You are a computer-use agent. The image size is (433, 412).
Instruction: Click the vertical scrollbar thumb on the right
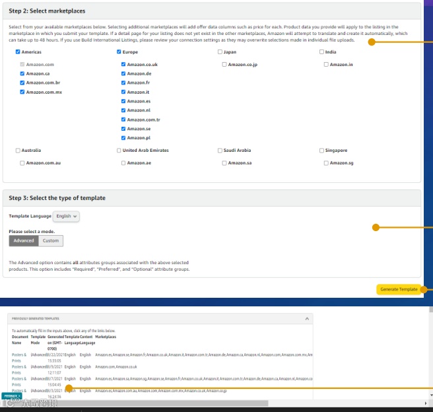[431, 310]
